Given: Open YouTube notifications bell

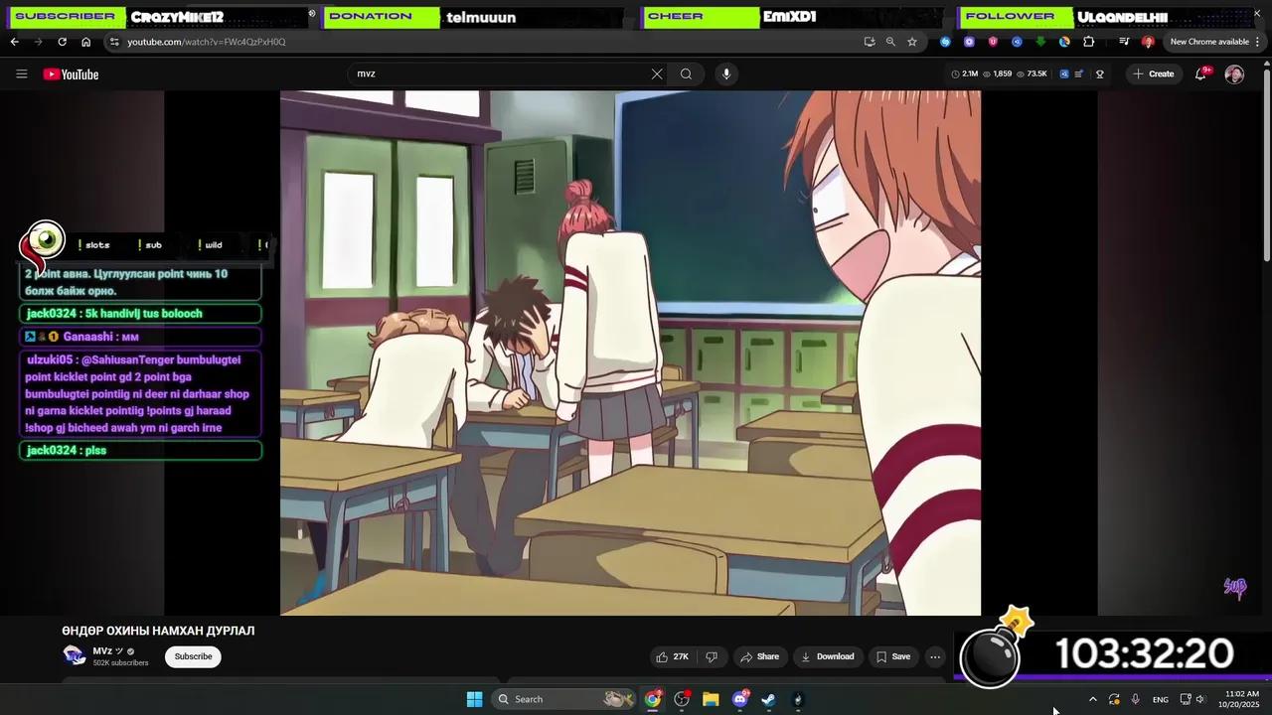Looking at the screenshot, I should tap(1200, 73).
